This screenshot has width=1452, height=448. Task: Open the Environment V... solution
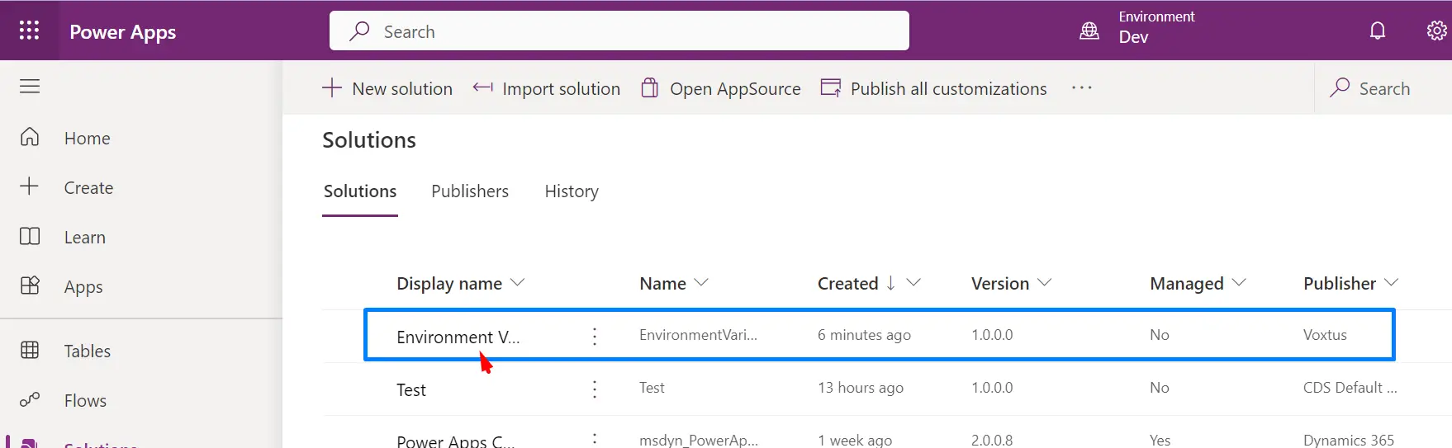tap(458, 337)
